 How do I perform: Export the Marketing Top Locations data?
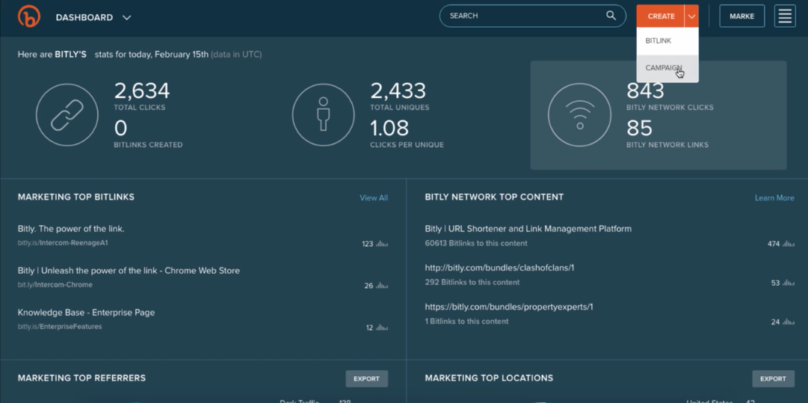(x=773, y=379)
